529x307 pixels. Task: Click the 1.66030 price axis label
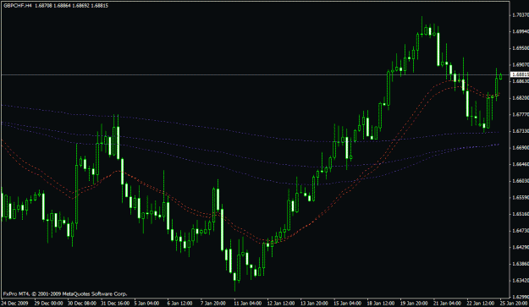tap(521, 181)
